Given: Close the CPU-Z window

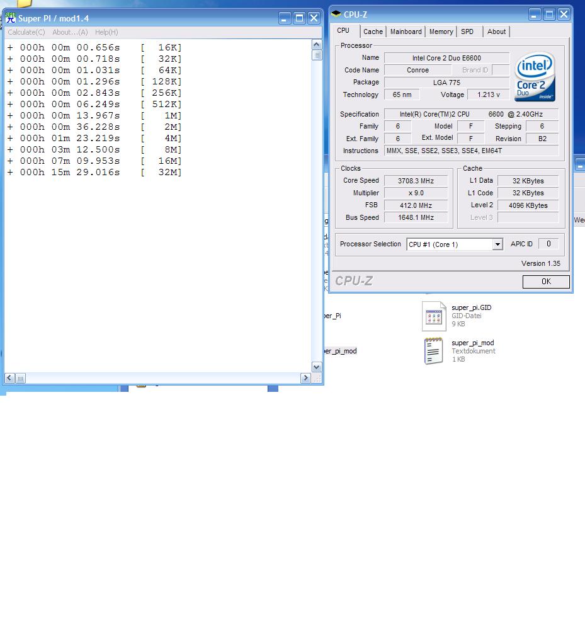Looking at the screenshot, I should click(x=564, y=14).
